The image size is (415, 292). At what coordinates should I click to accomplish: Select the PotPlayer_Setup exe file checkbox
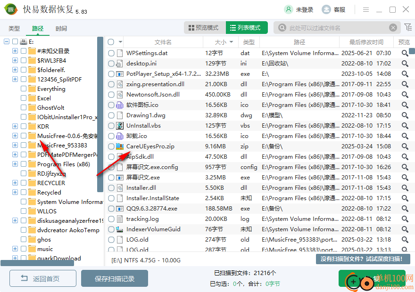(111, 74)
